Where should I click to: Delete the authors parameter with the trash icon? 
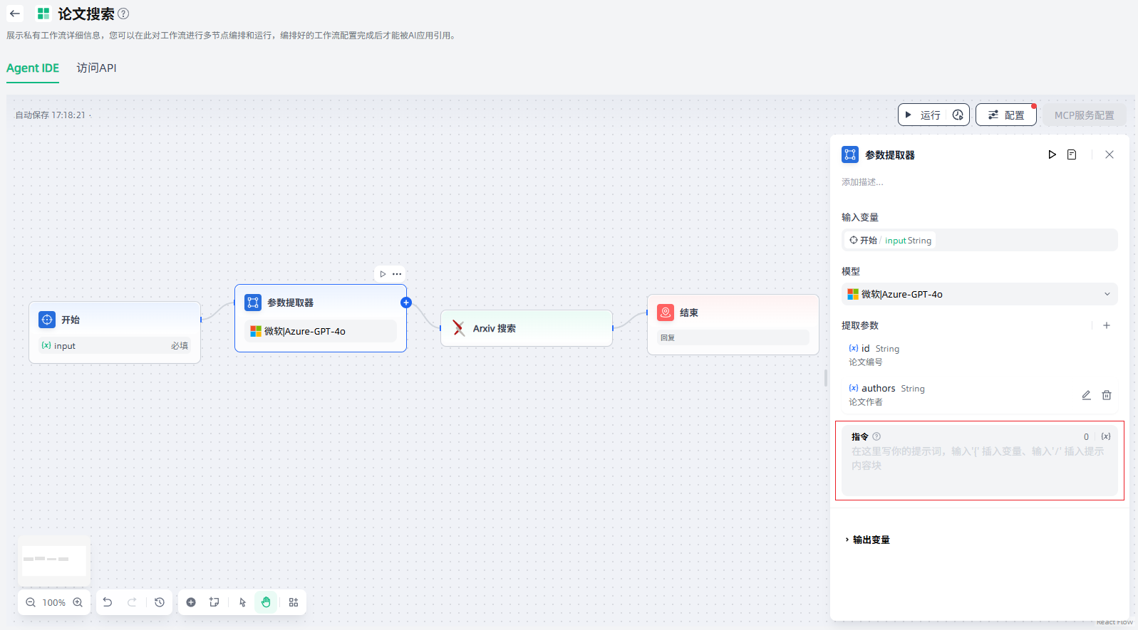point(1107,395)
